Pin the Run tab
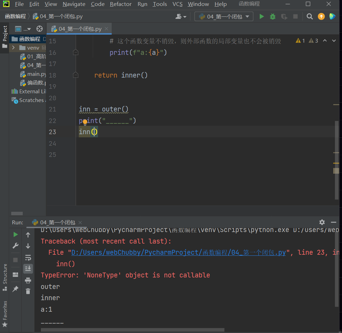 pyautogui.click(x=15, y=289)
